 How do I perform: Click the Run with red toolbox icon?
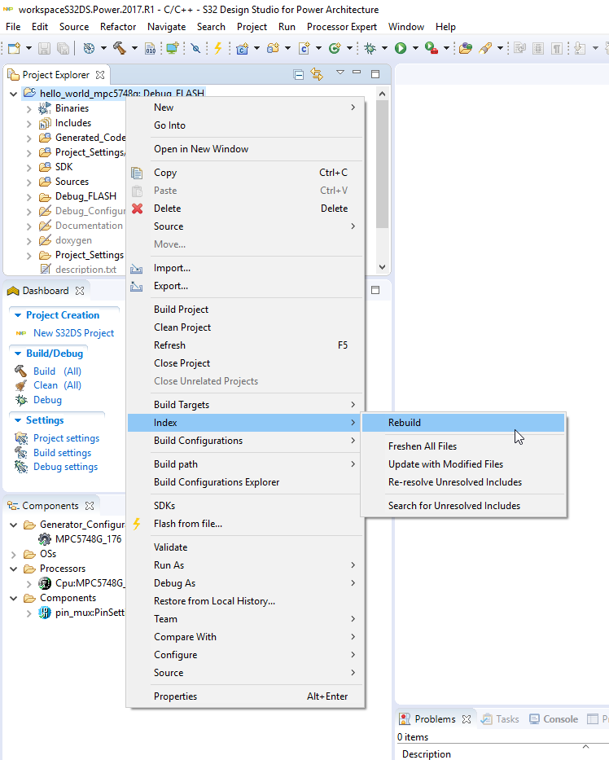(432, 48)
